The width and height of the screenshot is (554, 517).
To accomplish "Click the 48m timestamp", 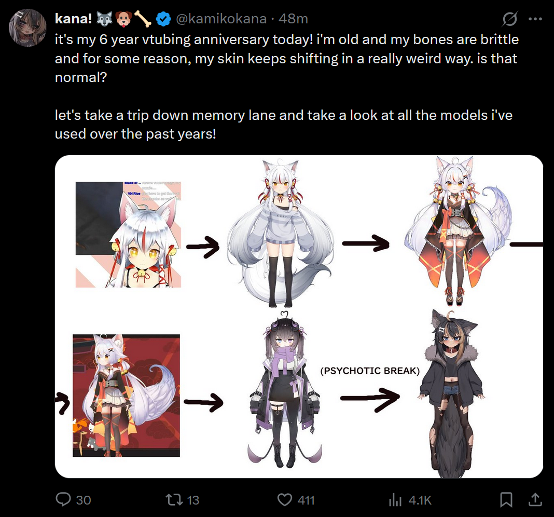I will pos(293,18).
